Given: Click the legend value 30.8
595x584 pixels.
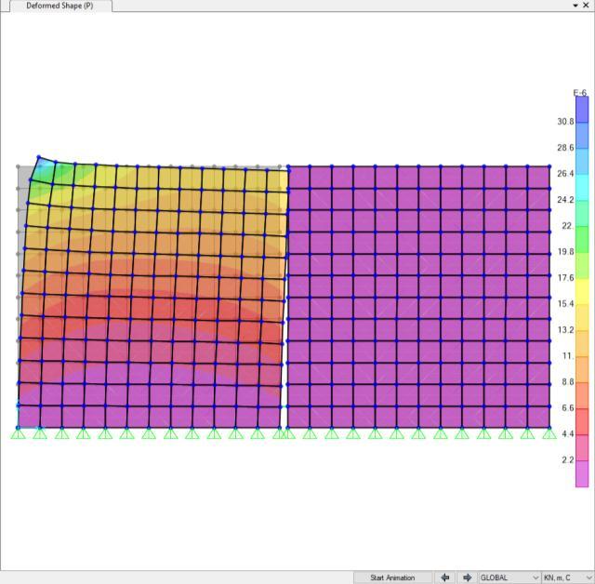Looking at the screenshot, I should pos(565,122).
